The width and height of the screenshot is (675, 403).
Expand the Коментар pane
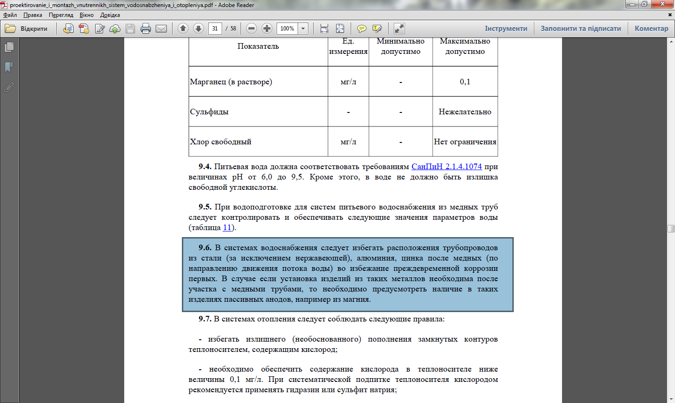[x=652, y=29]
